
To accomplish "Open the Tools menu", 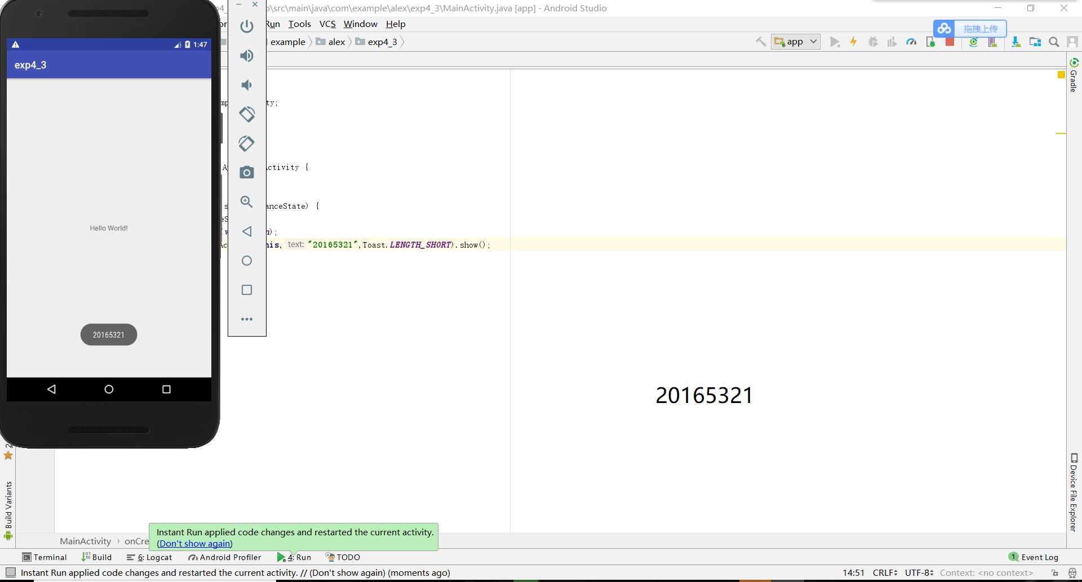I will click(x=299, y=24).
